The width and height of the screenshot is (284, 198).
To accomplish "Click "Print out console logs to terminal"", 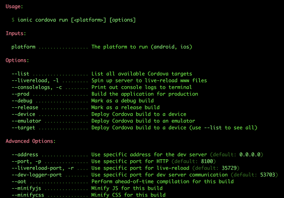I will [x=142, y=87].
